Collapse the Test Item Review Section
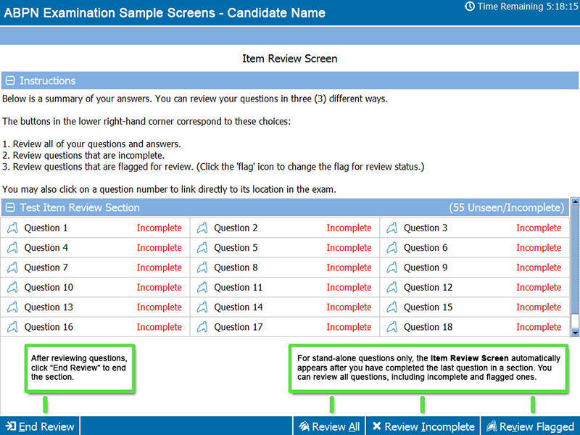This screenshot has height=435, width=580. pos(10,207)
